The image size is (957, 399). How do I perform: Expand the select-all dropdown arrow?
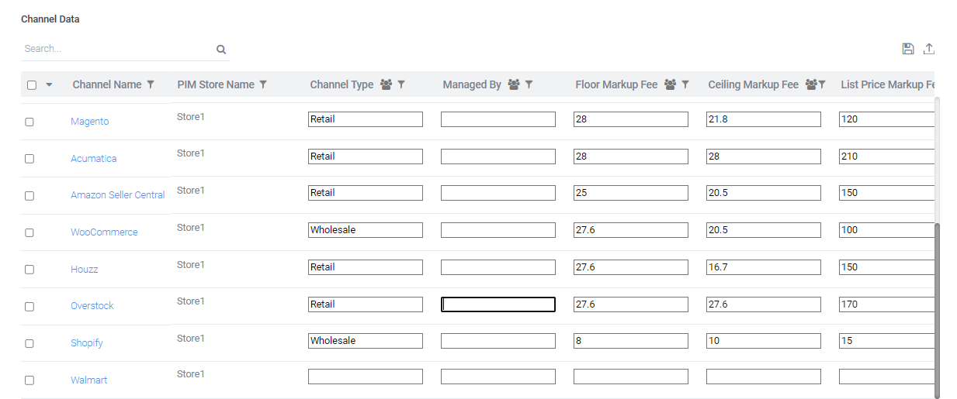tap(49, 85)
